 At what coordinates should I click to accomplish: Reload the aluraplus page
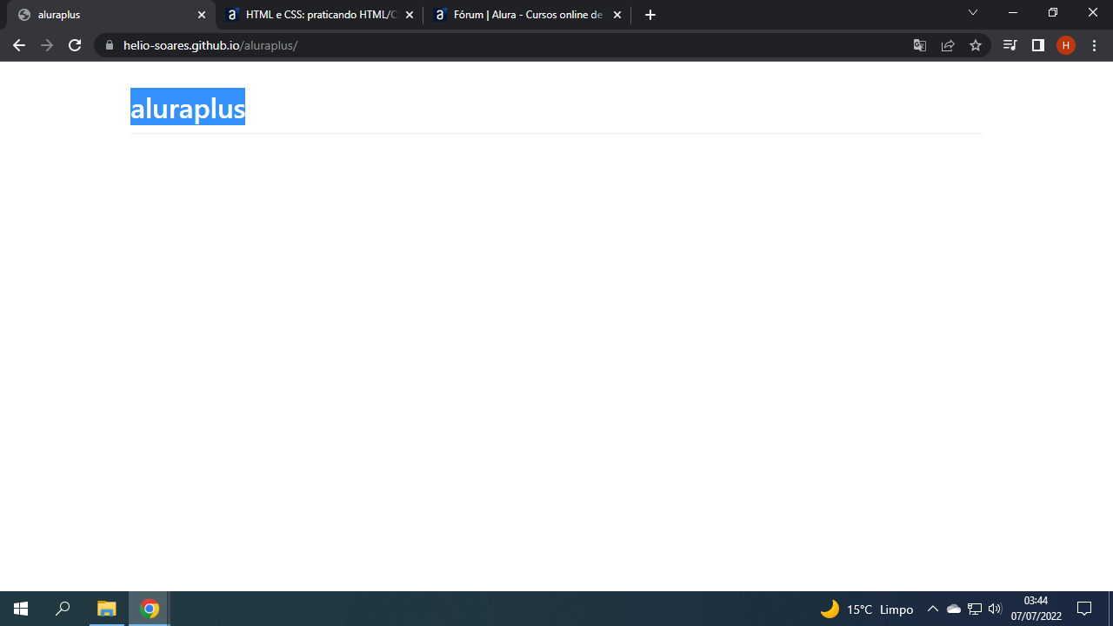point(75,45)
